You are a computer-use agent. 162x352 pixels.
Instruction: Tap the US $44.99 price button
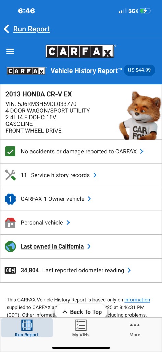pyautogui.click(x=139, y=70)
